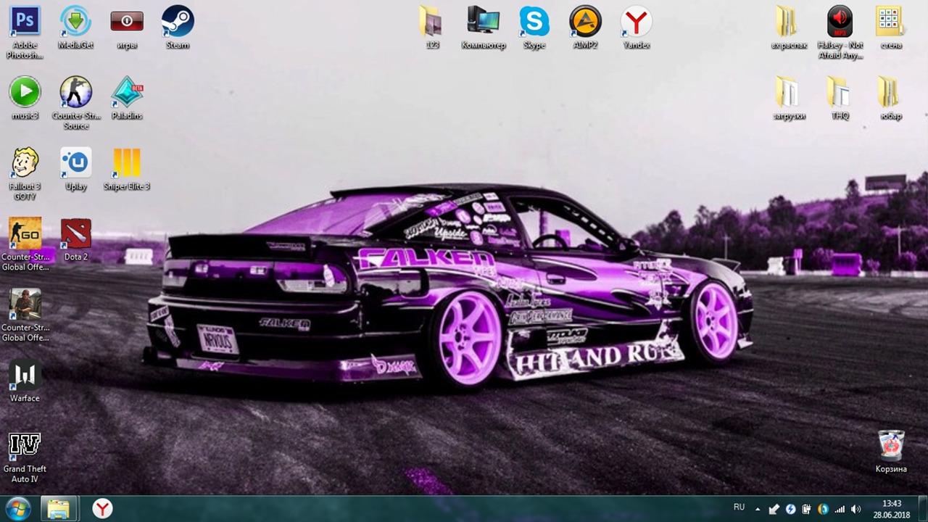Open Skype from the desktop
The image size is (928, 522).
(x=534, y=22)
